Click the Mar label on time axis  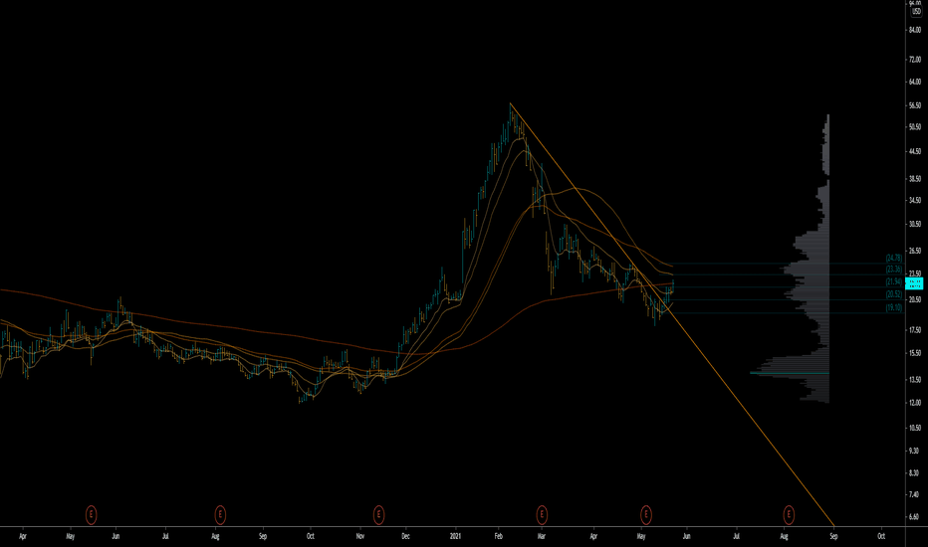click(x=541, y=536)
